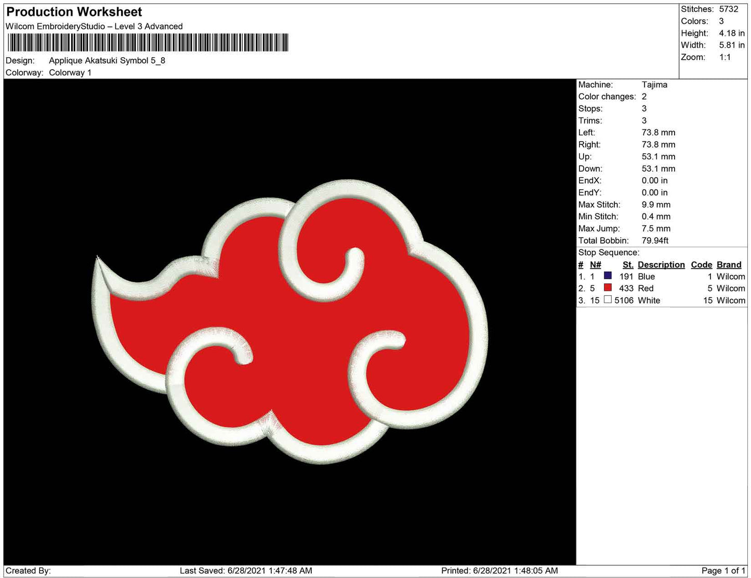
Task: Click the 'Wilcom' brand in the Blue row
Action: [x=731, y=277]
